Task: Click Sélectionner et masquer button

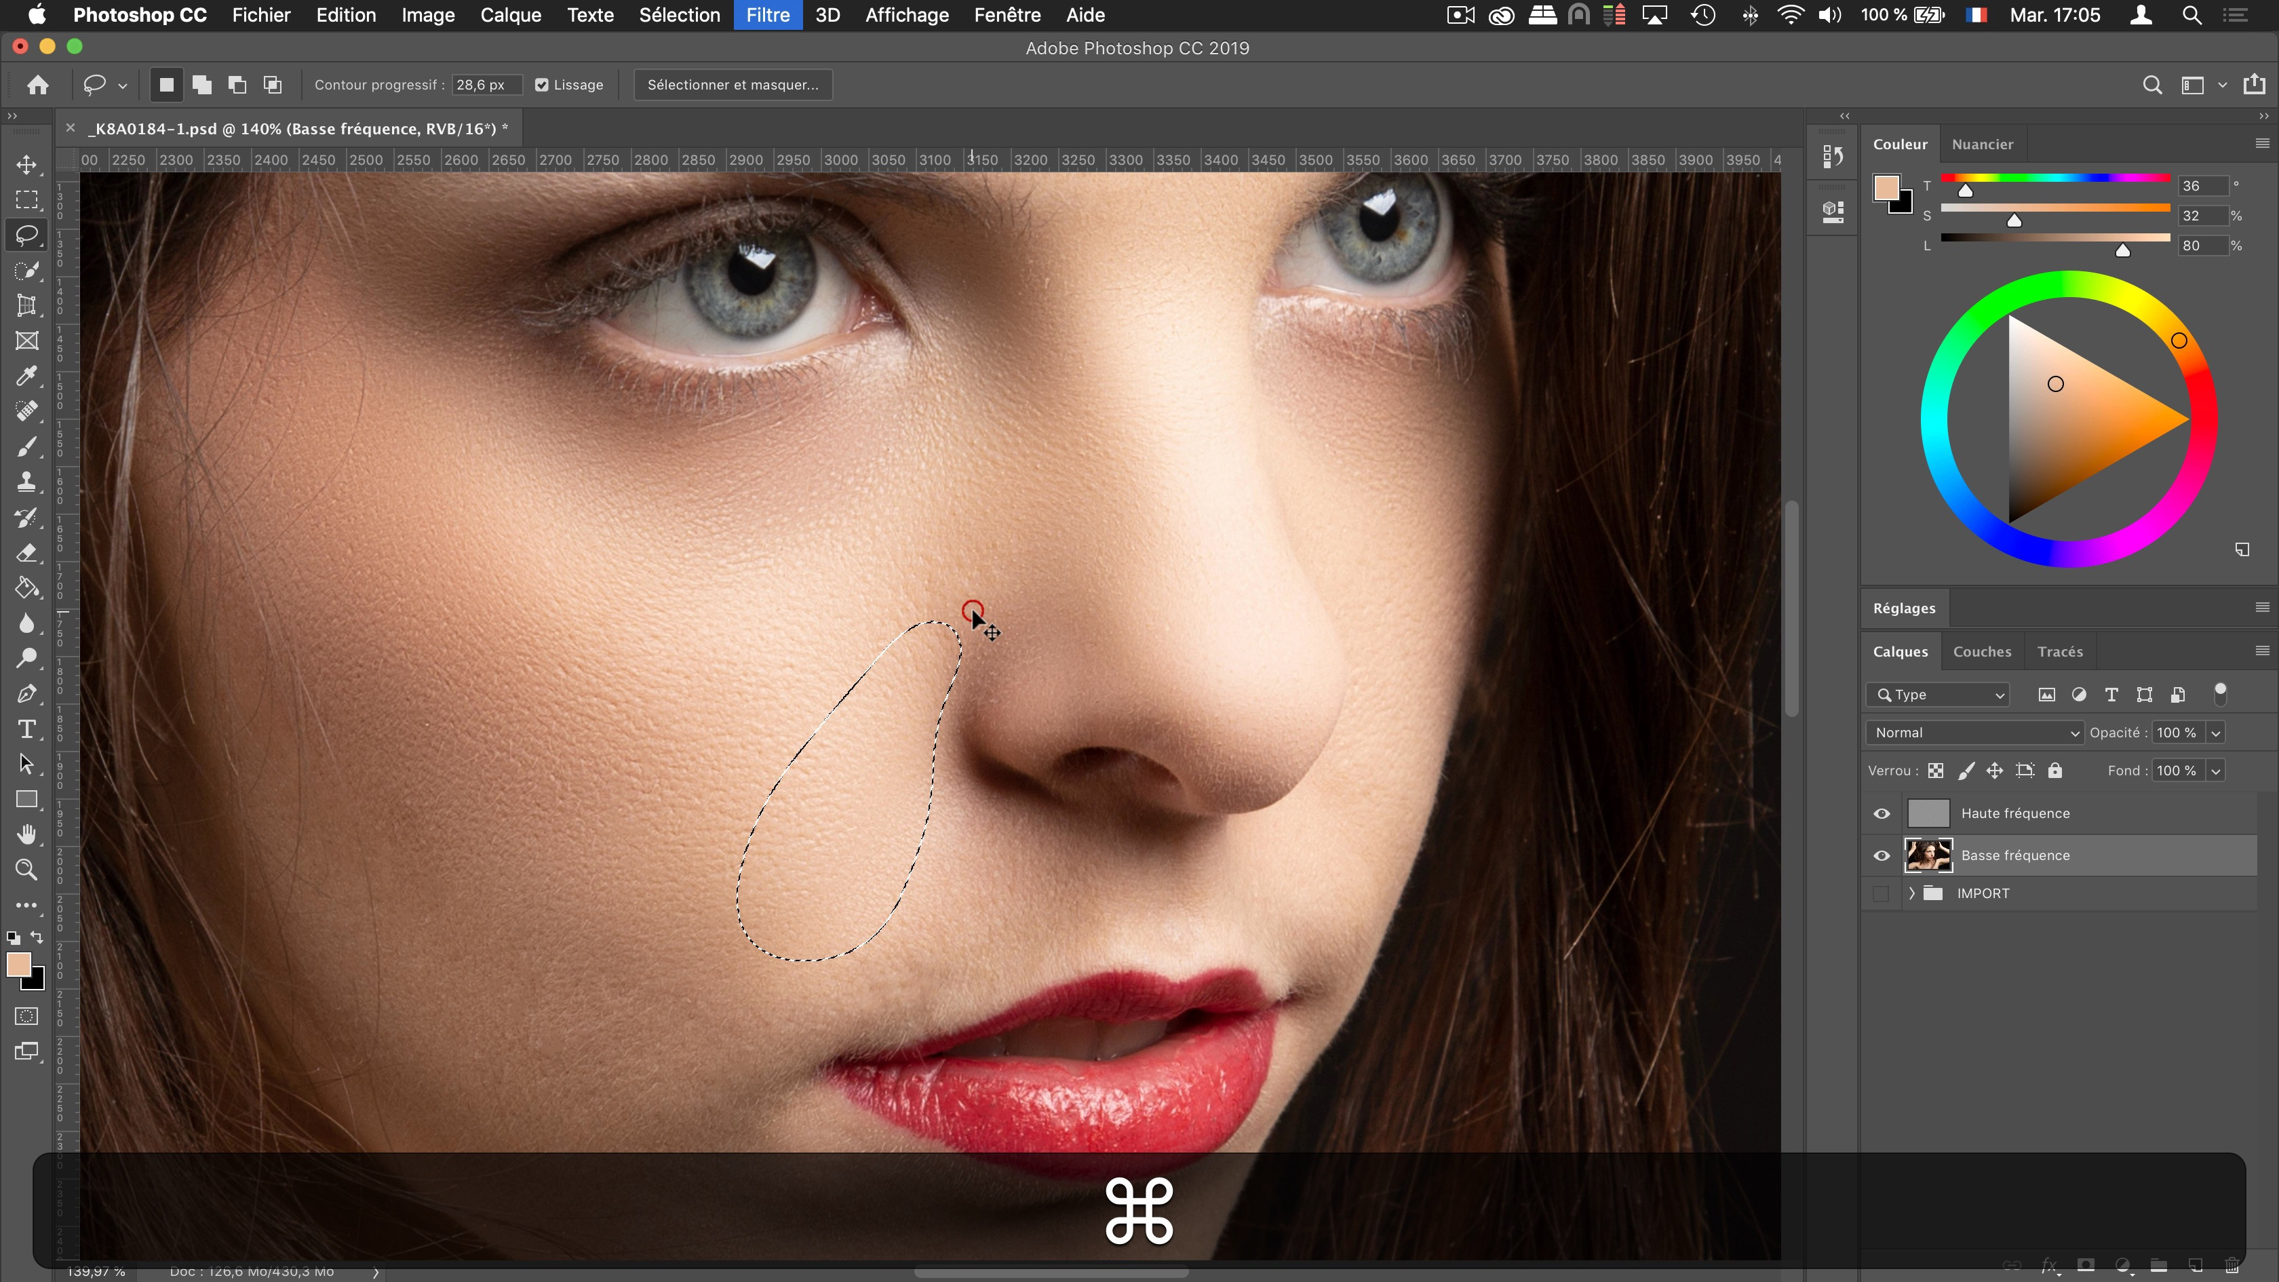Action: (731, 85)
